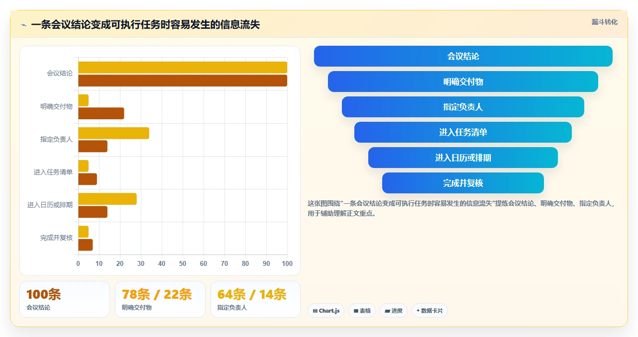
Task: Click the 完成并复核 axis label in chart
Action: 56,238
